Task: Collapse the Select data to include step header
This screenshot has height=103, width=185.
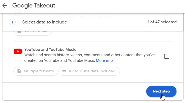Action: click(93, 22)
